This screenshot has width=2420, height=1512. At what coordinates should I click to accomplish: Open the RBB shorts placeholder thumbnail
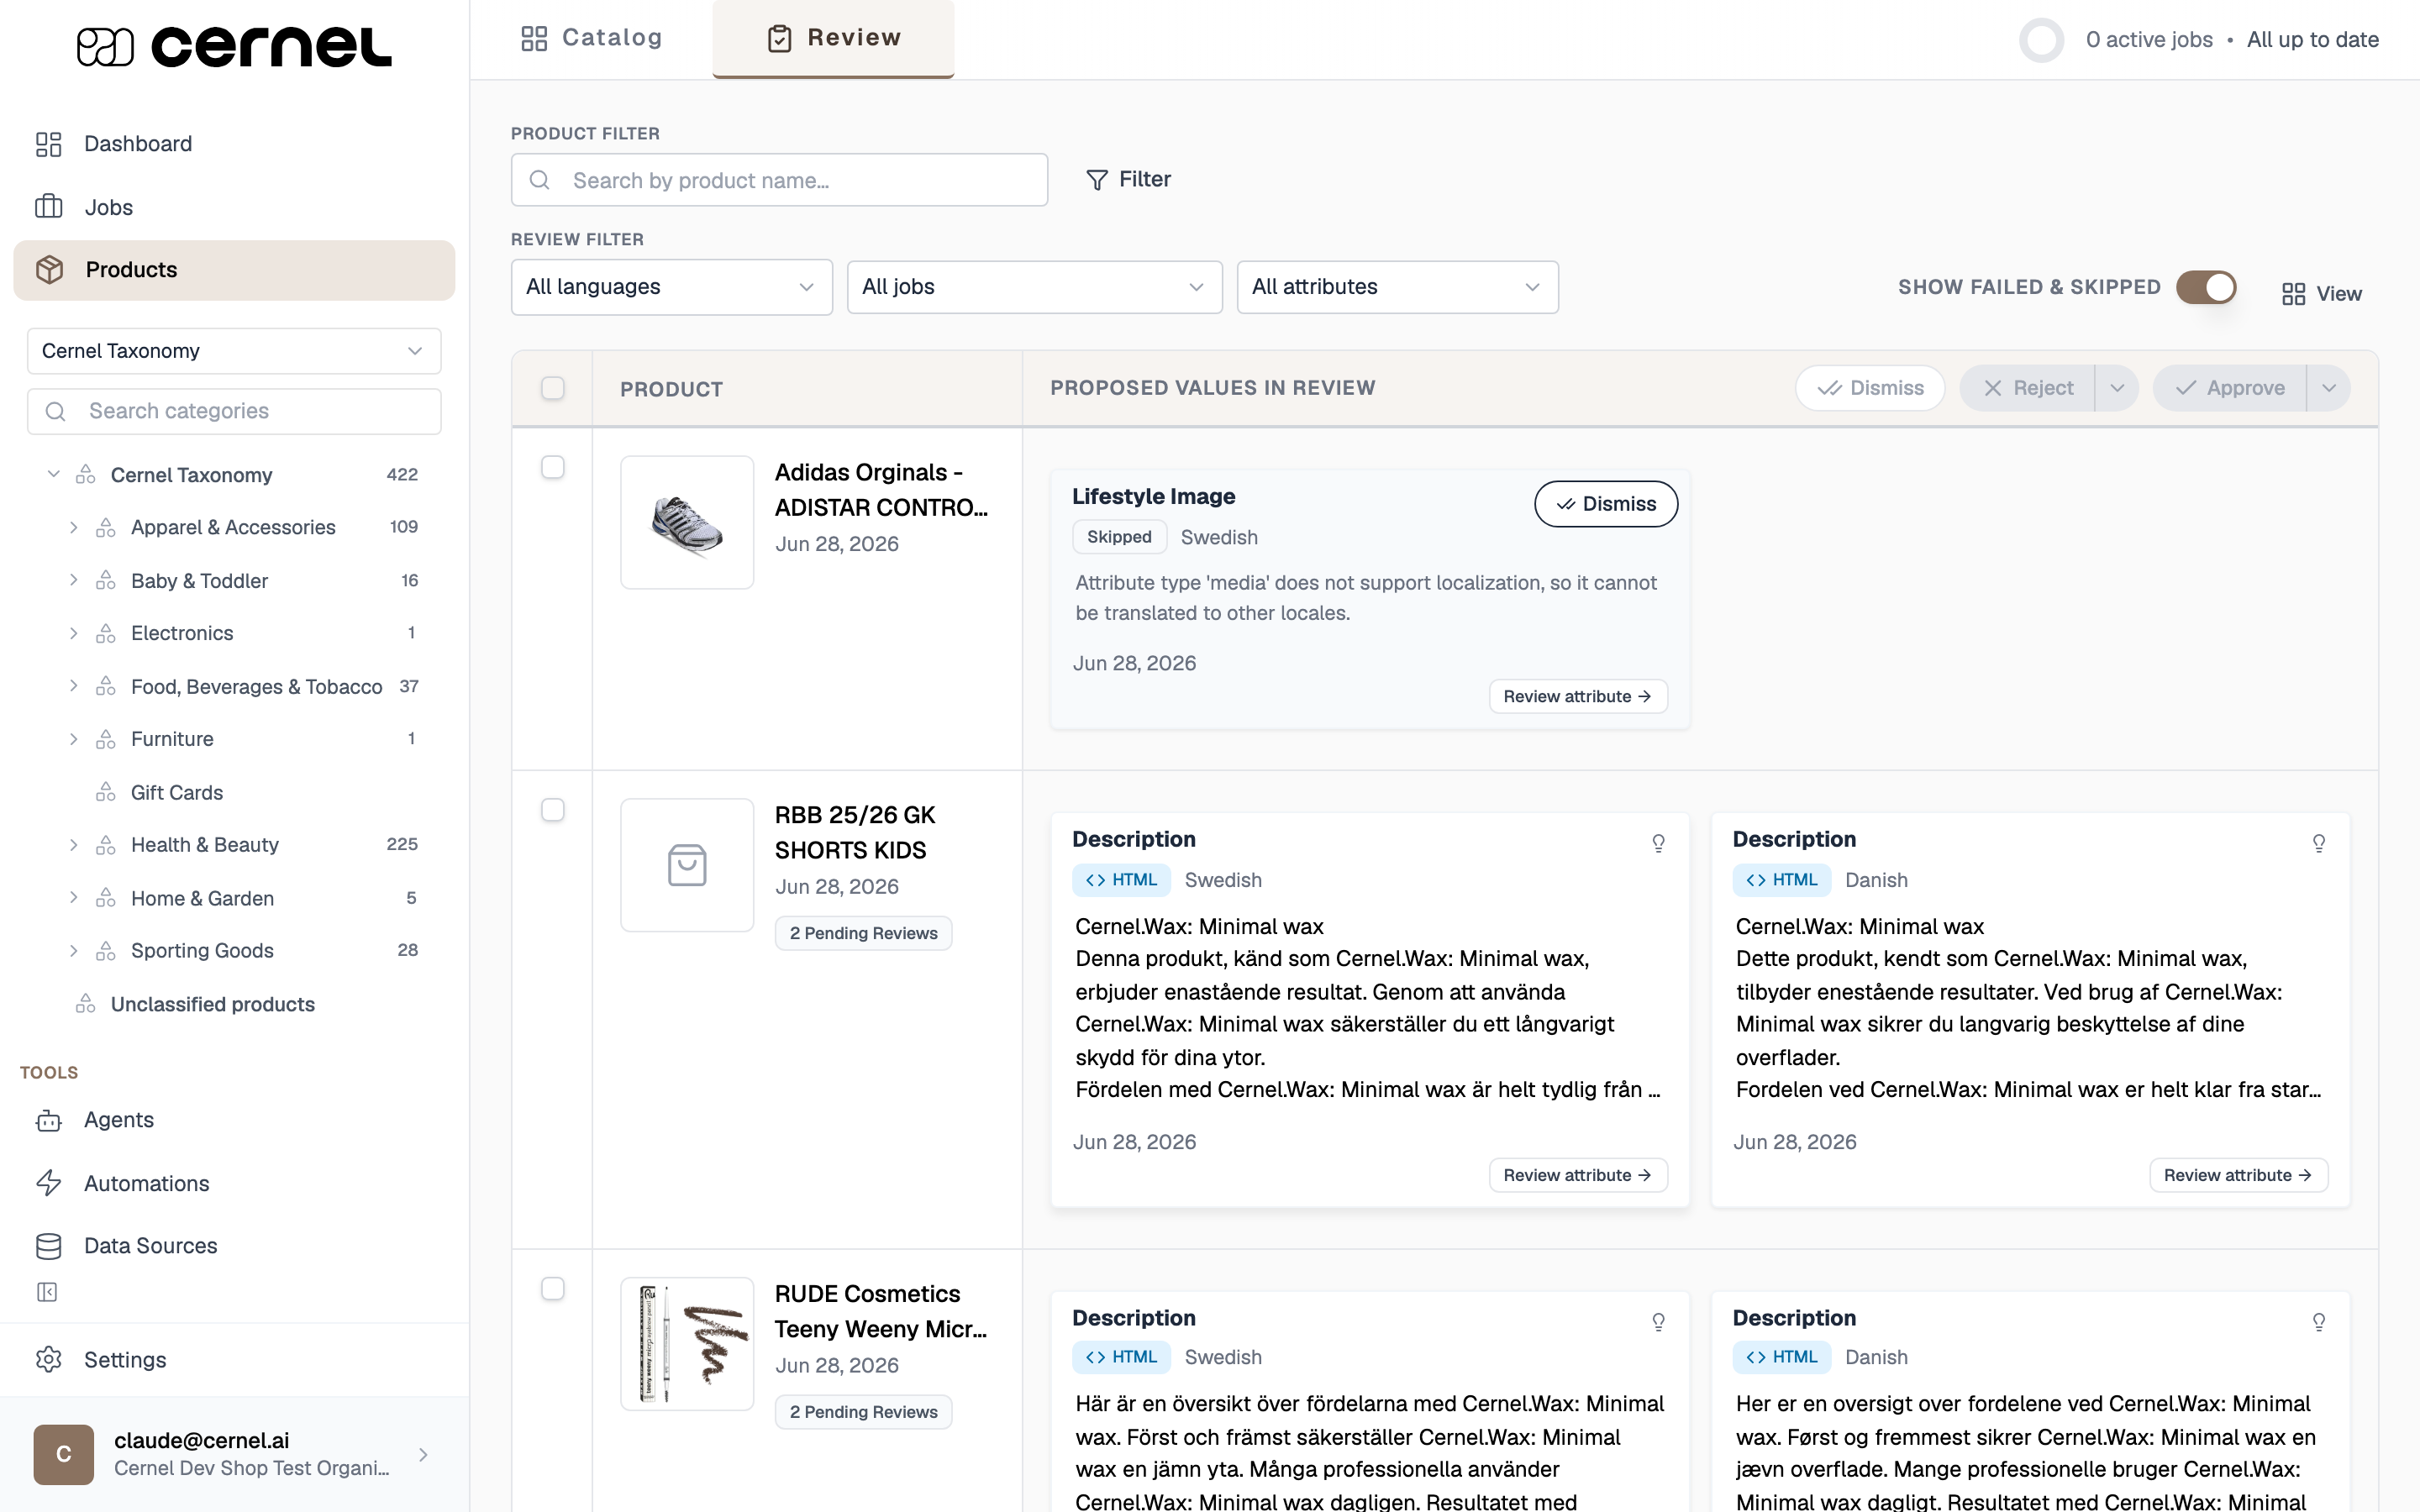tap(687, 865)
